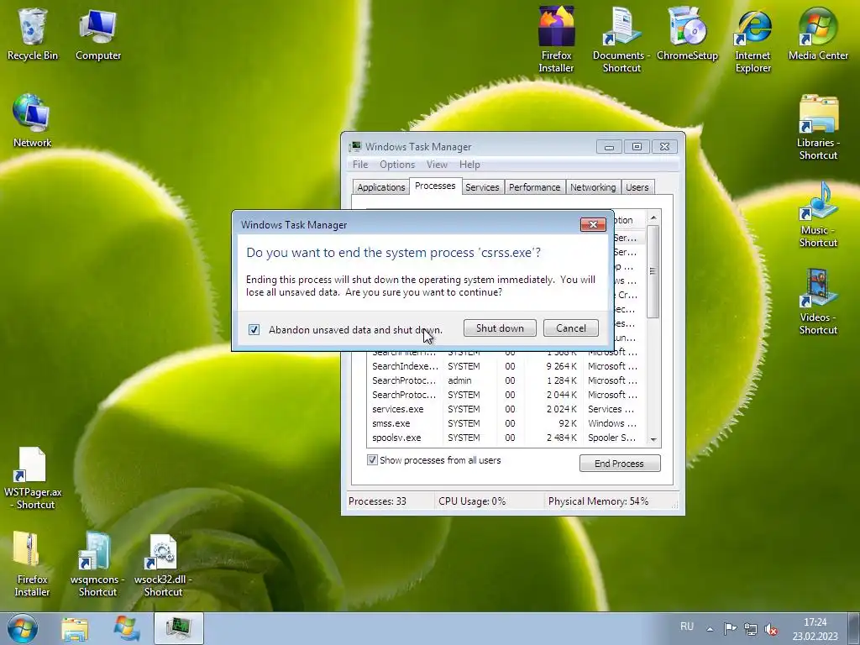
Task: Select the smss.exe process row
Action: [506, 423]
